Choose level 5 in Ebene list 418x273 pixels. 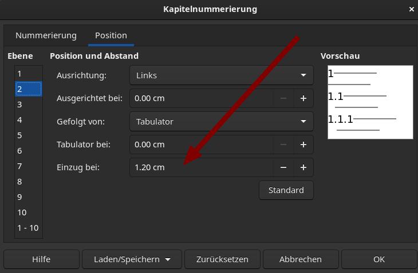(19, 135)
